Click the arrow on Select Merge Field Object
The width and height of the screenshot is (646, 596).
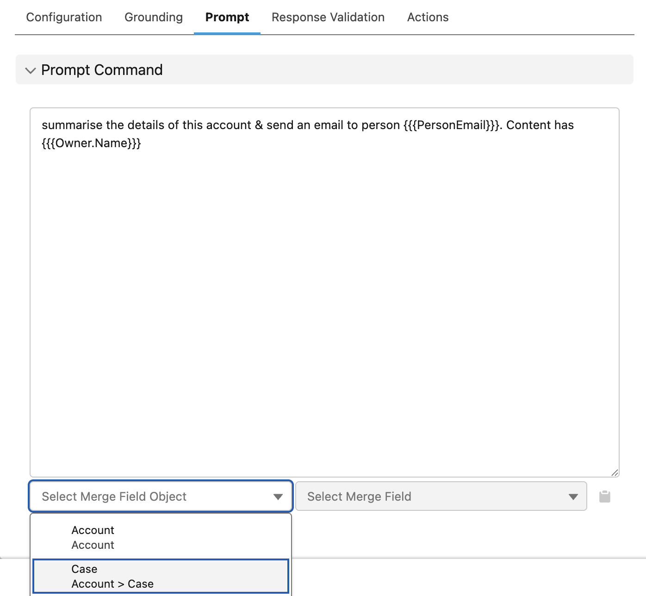[x=278, y=497]
